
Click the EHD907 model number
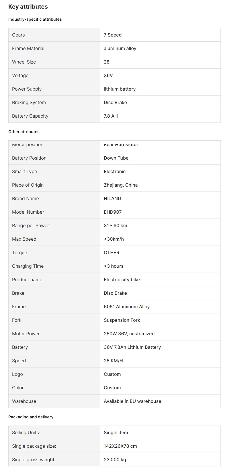point(113,212)
